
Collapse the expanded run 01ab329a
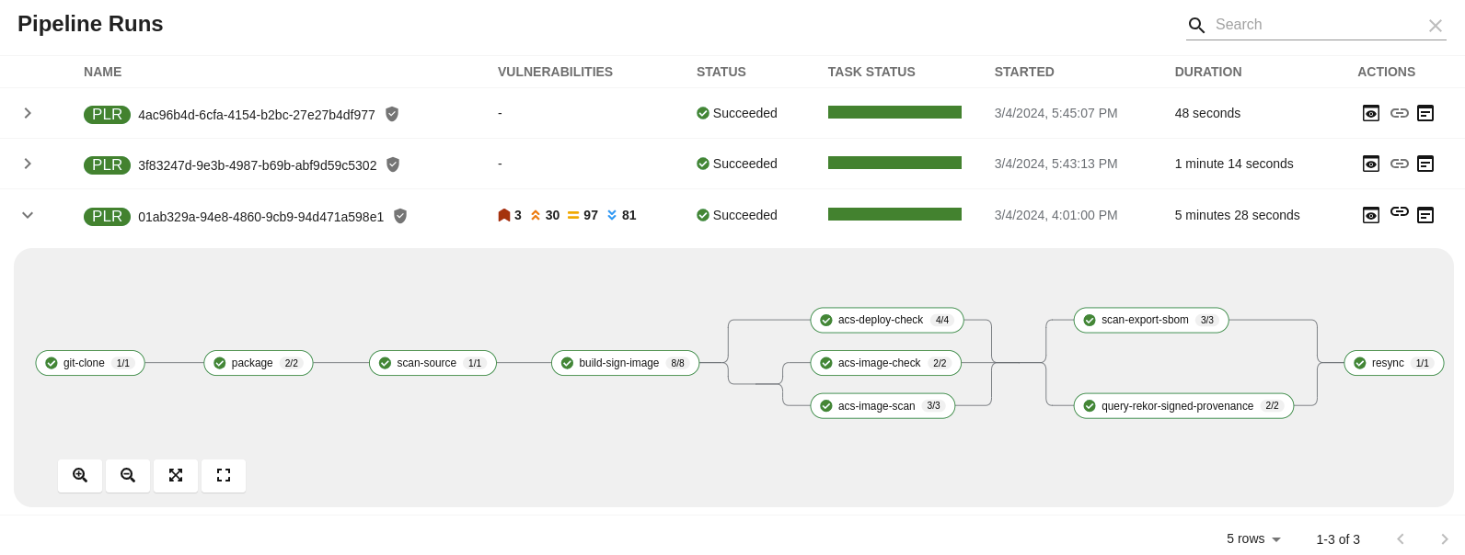[28, 215]
